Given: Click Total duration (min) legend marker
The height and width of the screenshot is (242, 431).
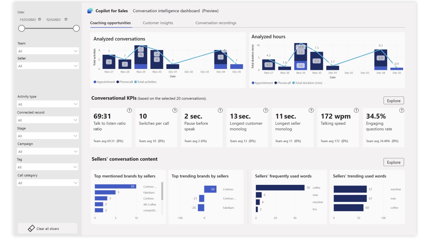Looking at the screenshot, I should pyautogui.click(x=294, y=83).
